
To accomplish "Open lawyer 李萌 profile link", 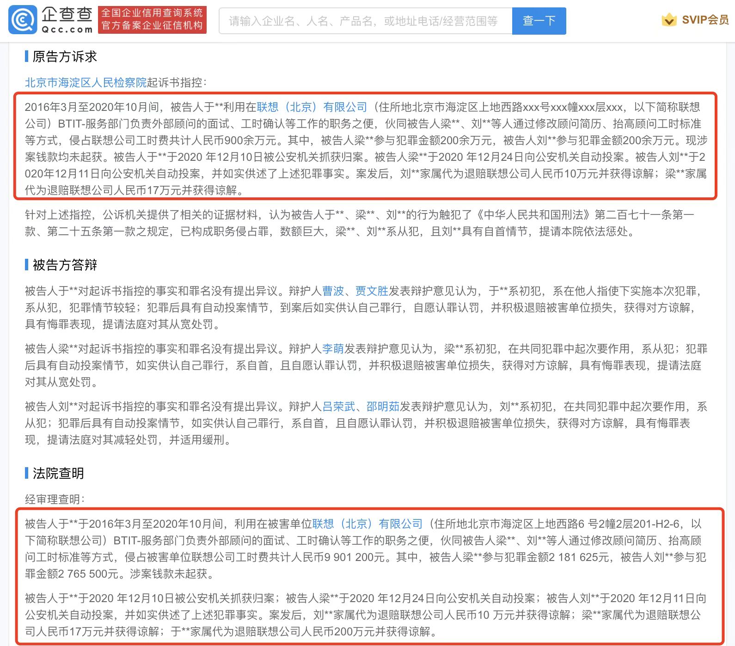I will (333, 349).
